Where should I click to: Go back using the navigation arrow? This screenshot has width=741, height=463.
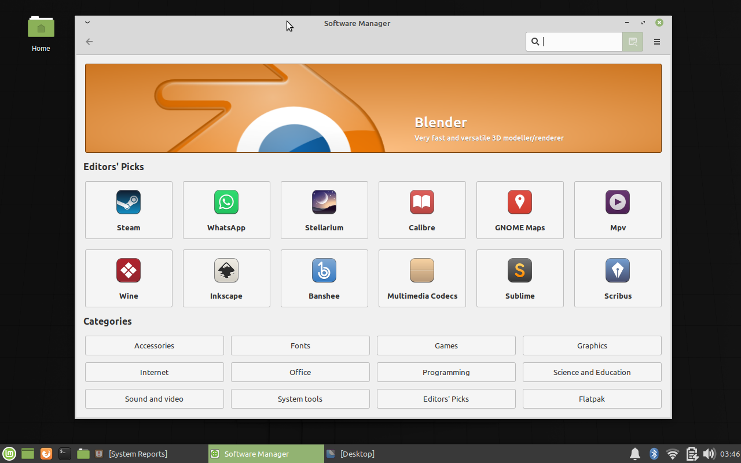tap(89, 41)
